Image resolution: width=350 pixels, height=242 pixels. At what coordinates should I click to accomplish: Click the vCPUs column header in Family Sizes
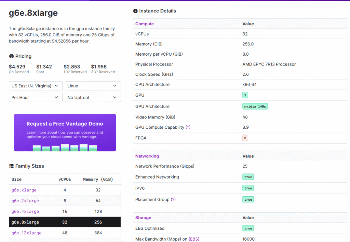pos(65,180)
